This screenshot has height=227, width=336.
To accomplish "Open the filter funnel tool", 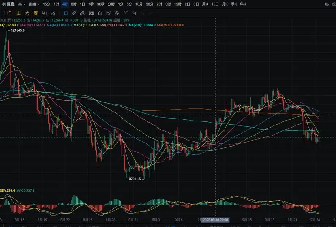I will click(126, 13).
